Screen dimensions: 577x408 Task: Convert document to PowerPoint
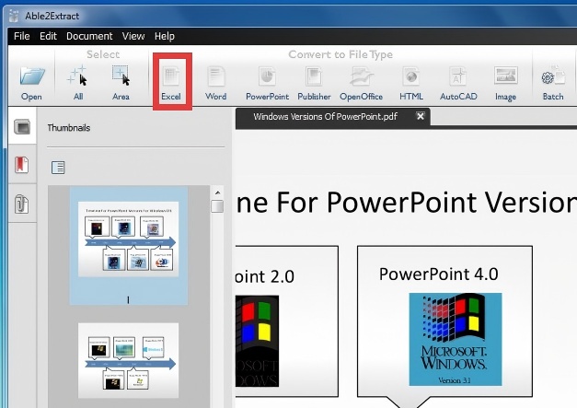tap(267, 83)
